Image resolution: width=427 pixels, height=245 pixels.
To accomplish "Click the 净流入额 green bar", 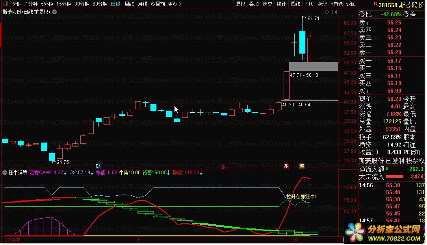I will coord(387,169).
